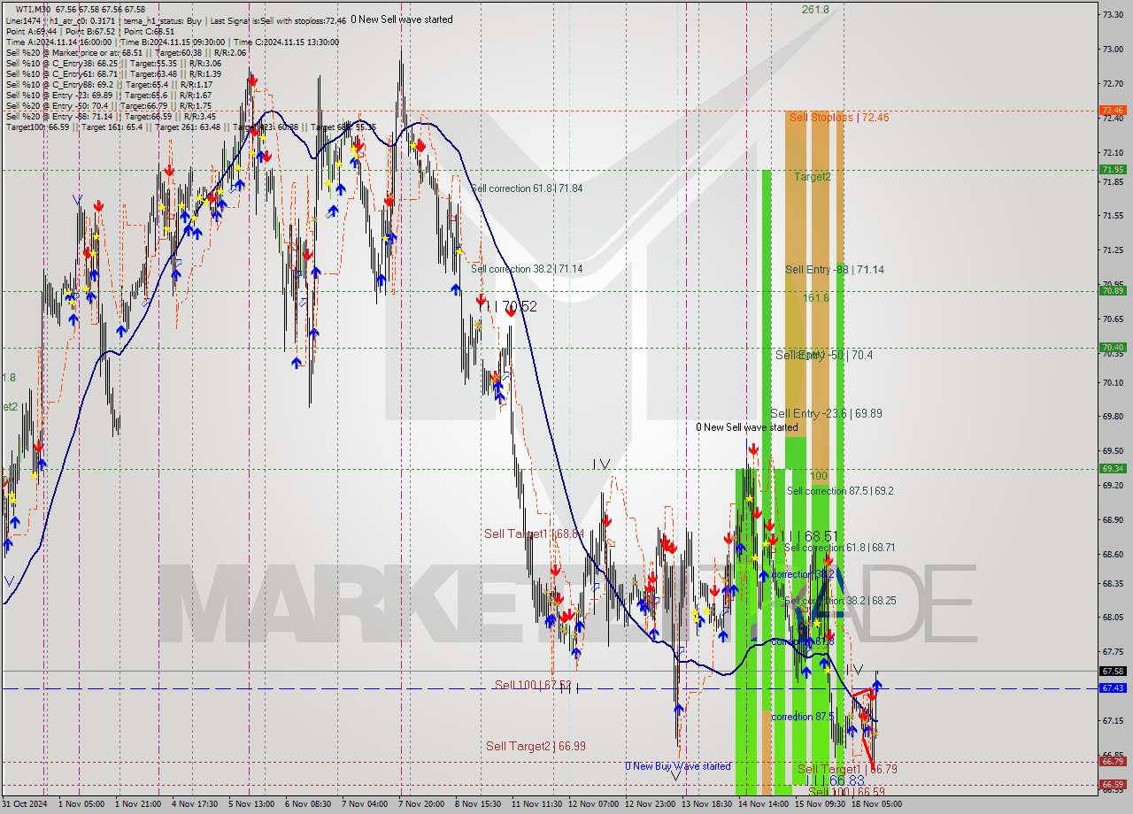Click the 'Sell Target2 | 66.99' label
The width and height of the screenshot is (1133, 814).
(x=536, y=747)
